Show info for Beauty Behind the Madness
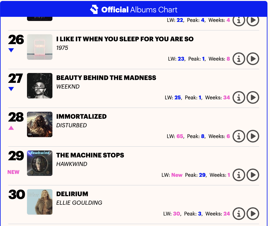 coord(239,97)
